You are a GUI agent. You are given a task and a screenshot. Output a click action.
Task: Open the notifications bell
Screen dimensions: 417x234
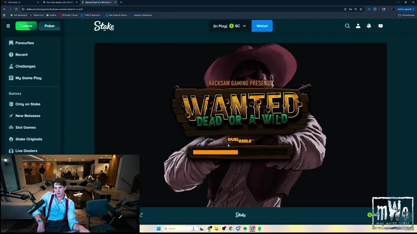tap(369, 26)
